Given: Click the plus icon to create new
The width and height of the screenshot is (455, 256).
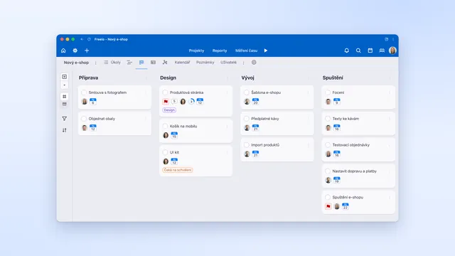Looking at the screenshot, I should [87, 50].
